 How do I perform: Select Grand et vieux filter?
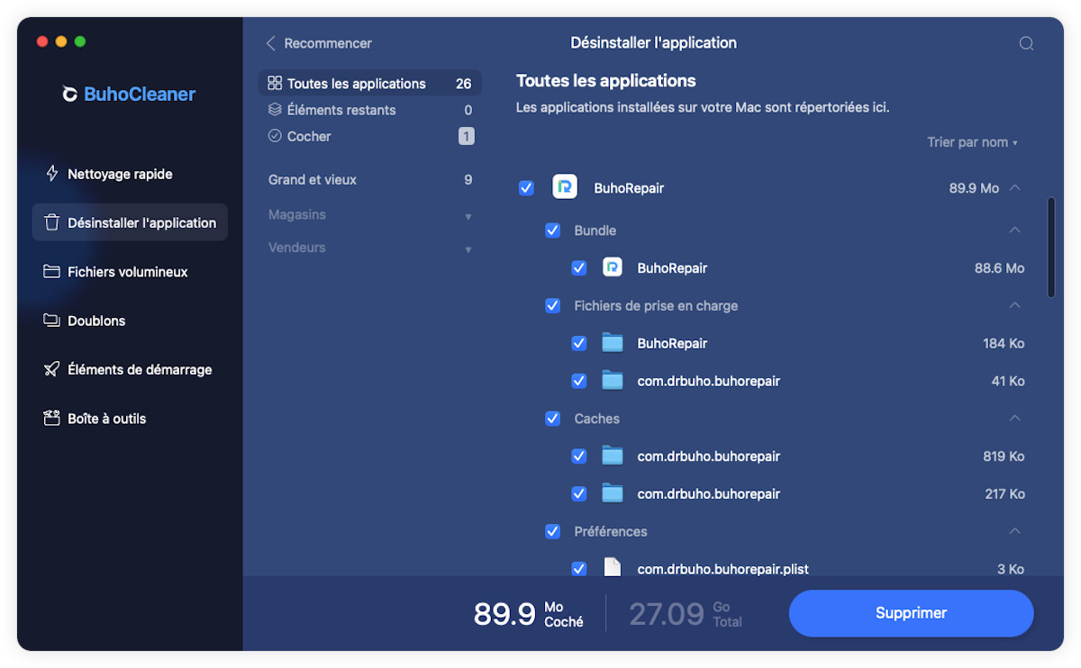[x=369, y=180]
